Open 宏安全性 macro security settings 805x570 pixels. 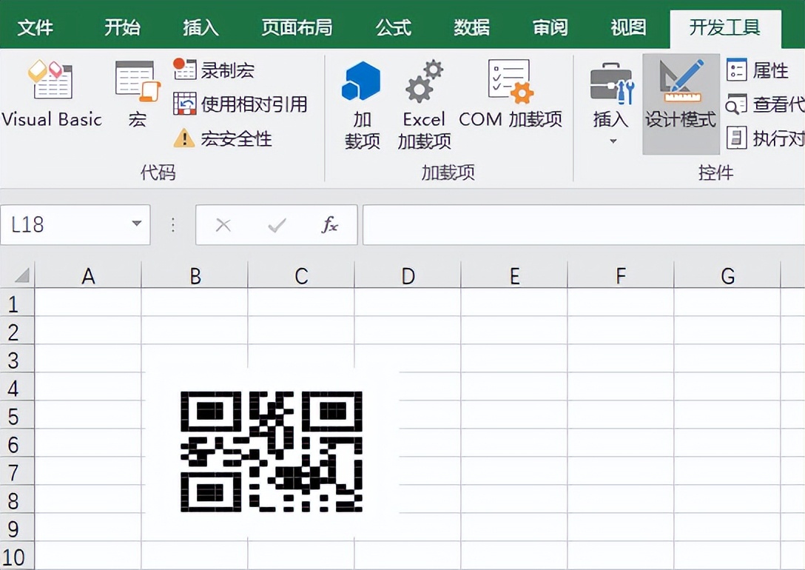(x=222, y=138)
